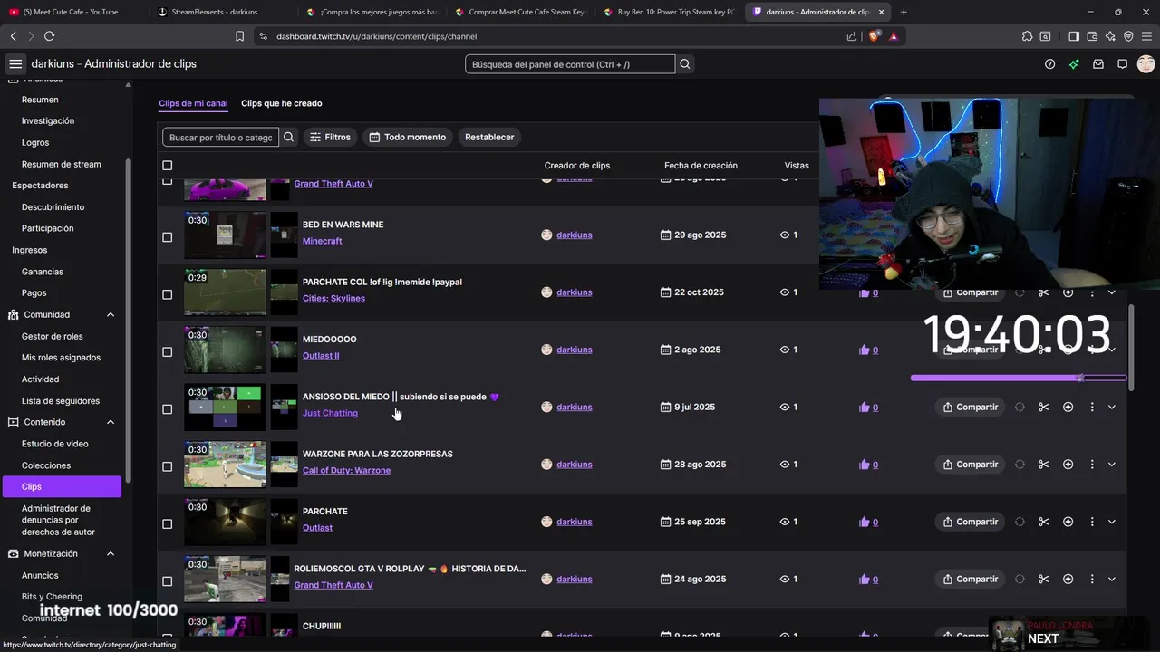Bookmark this page with the bookmark icon

(x=239, y=36)
